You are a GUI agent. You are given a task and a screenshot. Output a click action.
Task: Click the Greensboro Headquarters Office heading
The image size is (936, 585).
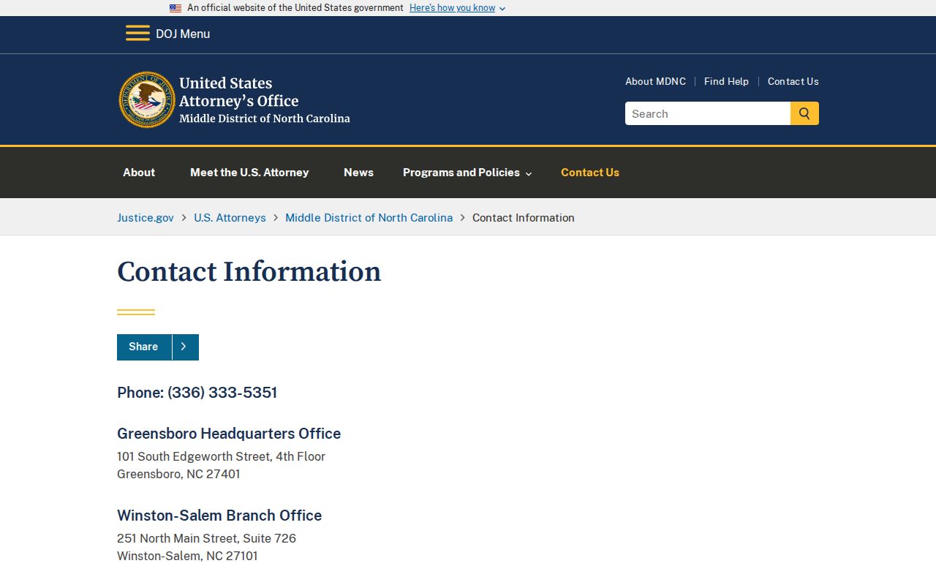pyautogui.click(x=229, y=434)
